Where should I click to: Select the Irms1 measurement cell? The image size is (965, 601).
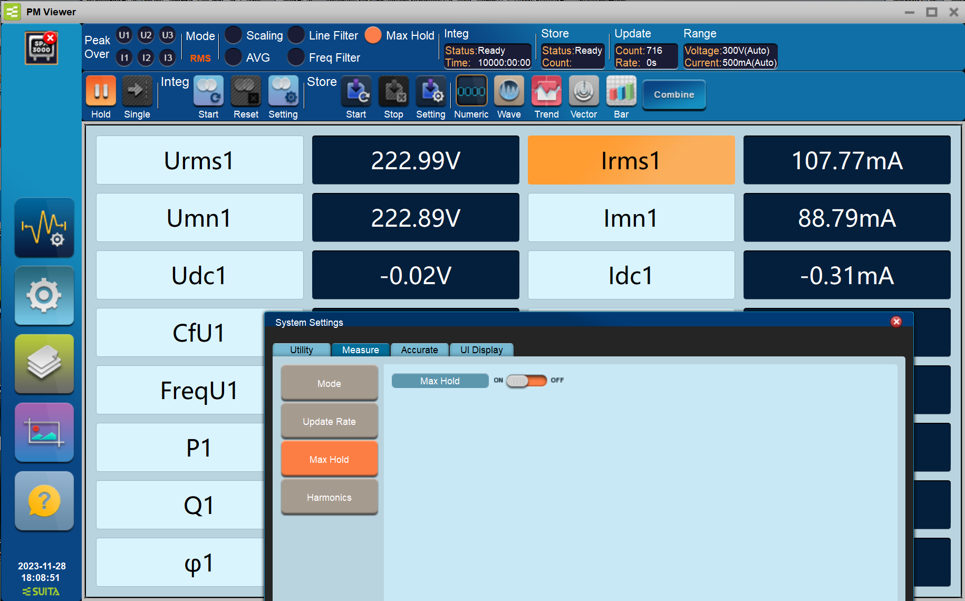[x=631, y=160]
